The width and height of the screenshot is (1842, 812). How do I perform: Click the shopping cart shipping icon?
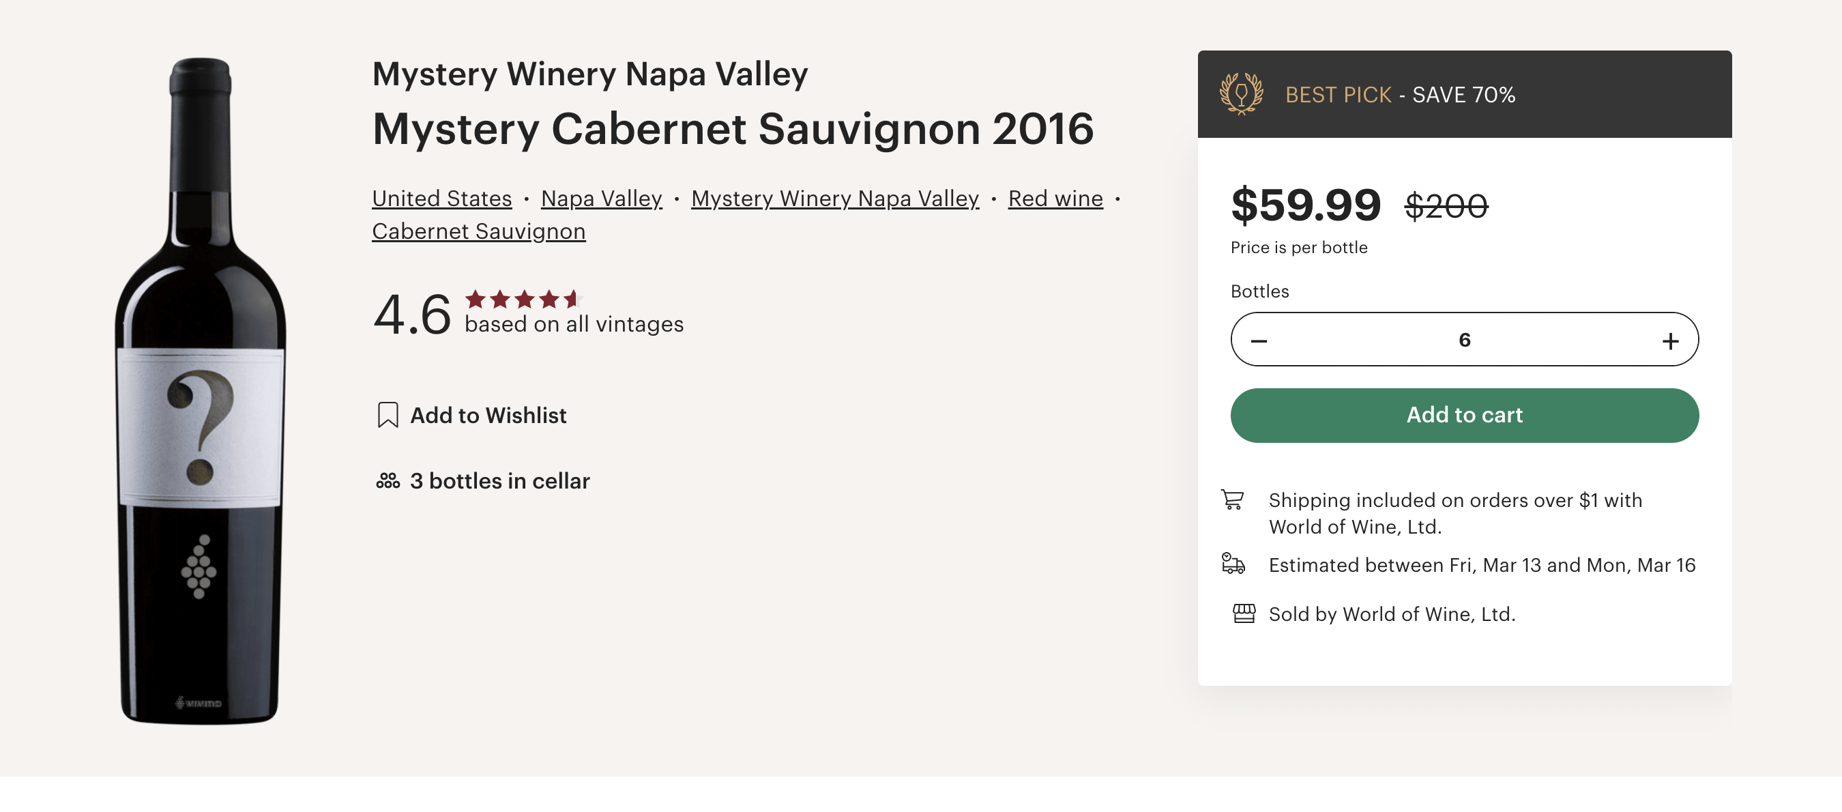pyautogui.click(x=1232, y=499)
